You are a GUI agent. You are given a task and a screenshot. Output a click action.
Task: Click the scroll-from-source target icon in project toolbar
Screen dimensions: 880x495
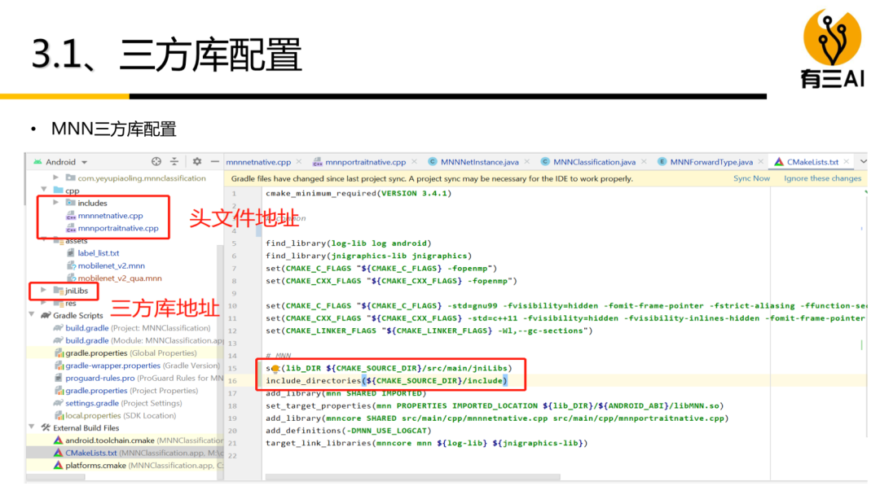[156, 161]
